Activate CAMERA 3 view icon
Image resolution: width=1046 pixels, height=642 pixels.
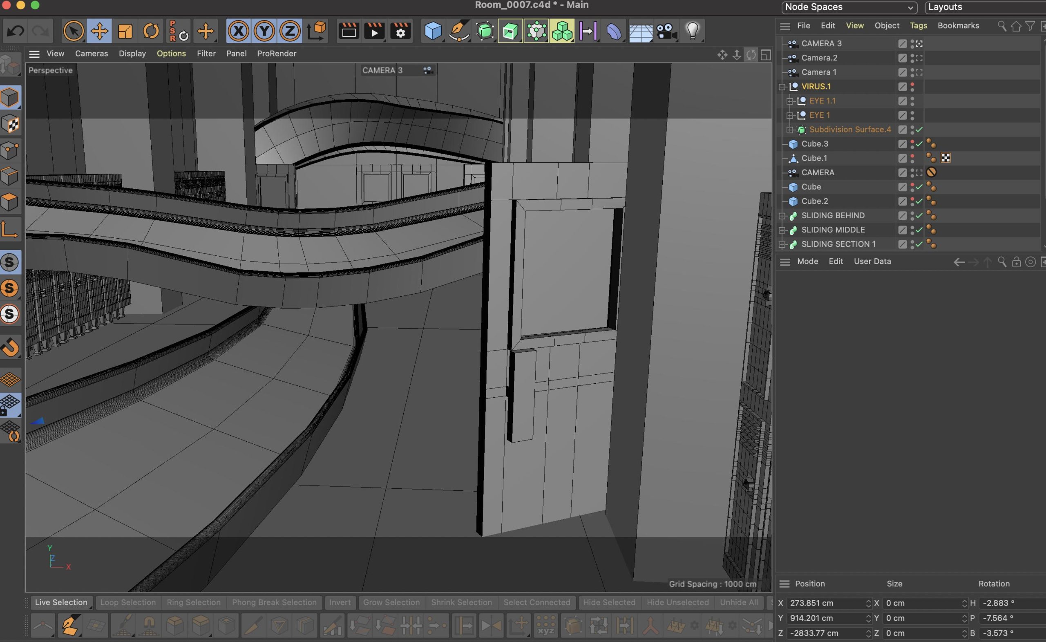[919, 44]
